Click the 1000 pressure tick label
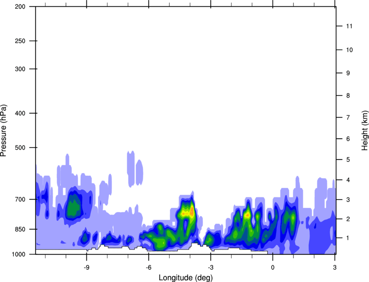Screen dimensions: 369x282 [19, 254]
